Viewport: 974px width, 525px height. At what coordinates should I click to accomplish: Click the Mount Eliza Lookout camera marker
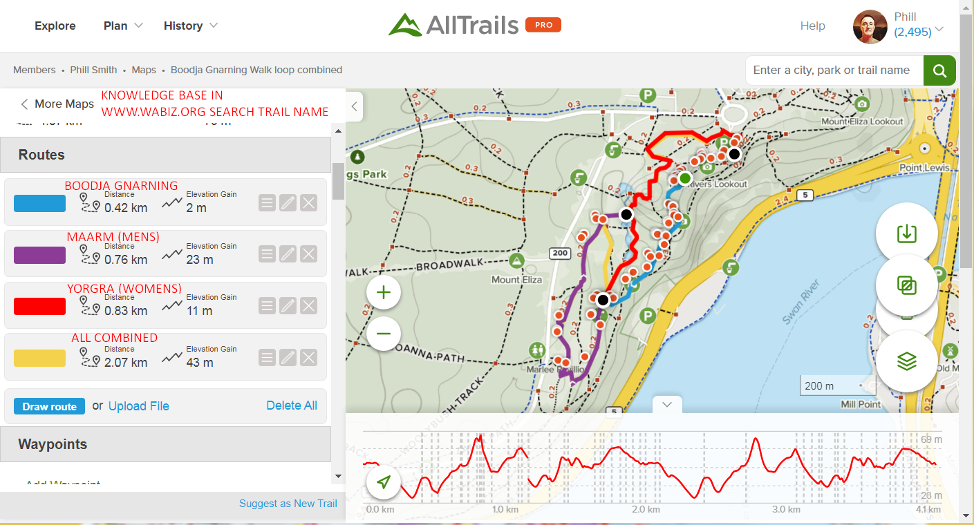(x=861, y=104)
